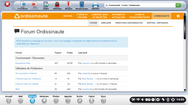The image size is (188, 105).
Task: View user Faustine profile link
Action: 86,89
